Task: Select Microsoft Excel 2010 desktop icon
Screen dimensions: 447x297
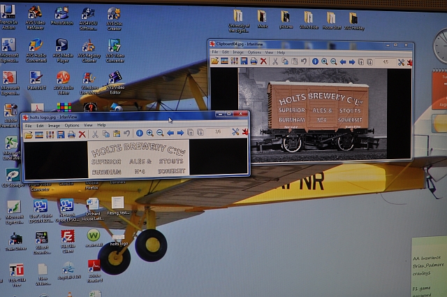Action: pyautogui.click(x=11, y=148)
